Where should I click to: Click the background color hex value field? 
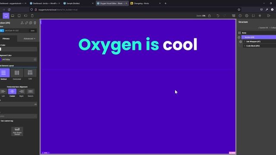[18, 59]
